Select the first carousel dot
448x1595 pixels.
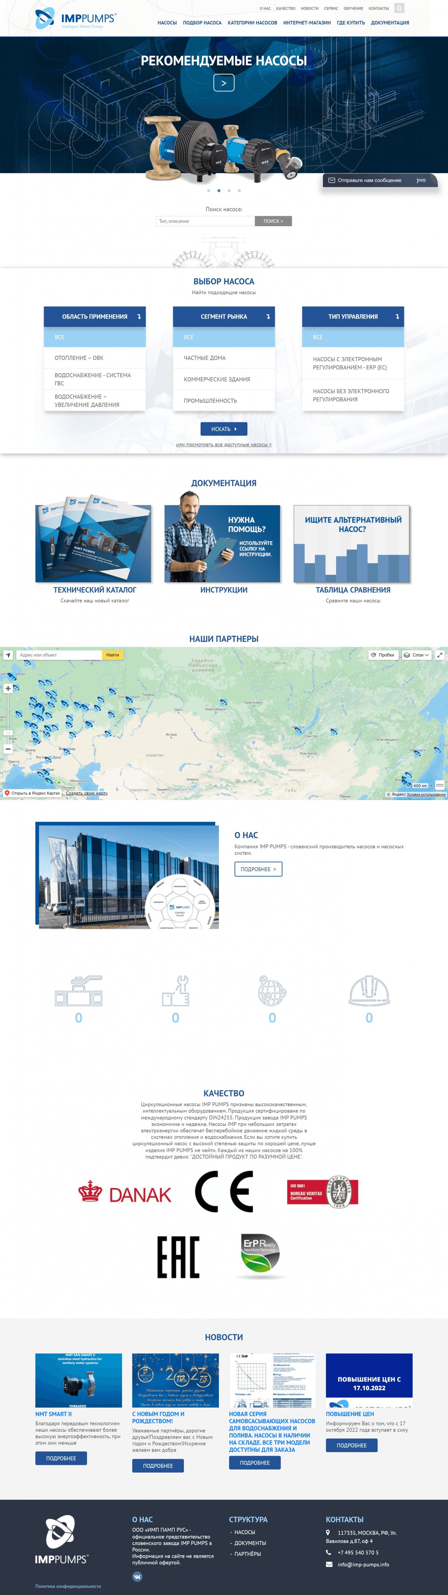[x=209, y=191]
